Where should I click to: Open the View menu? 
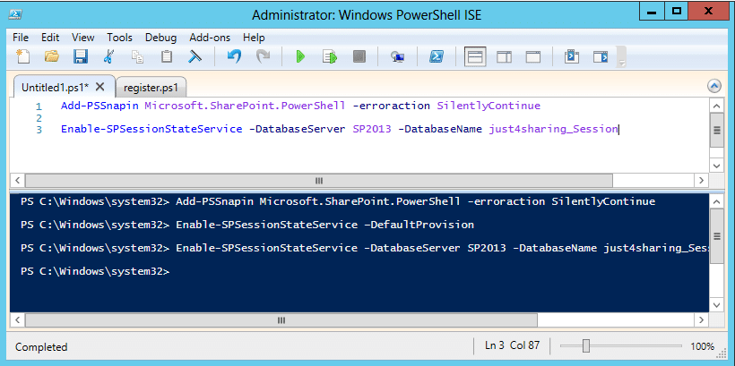click(x=83, y=38)
